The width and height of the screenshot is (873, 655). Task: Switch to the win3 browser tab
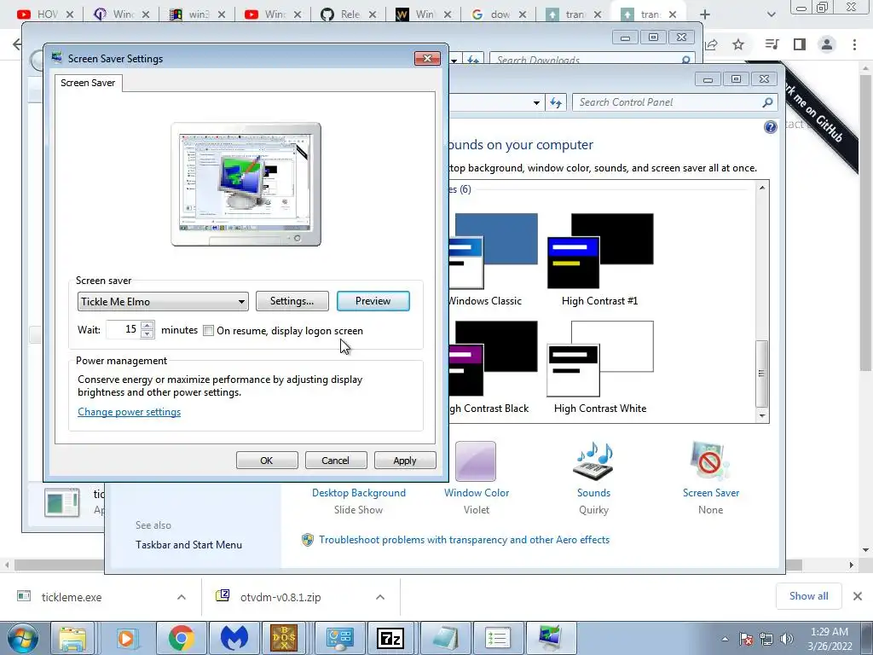tap(198, 14)
